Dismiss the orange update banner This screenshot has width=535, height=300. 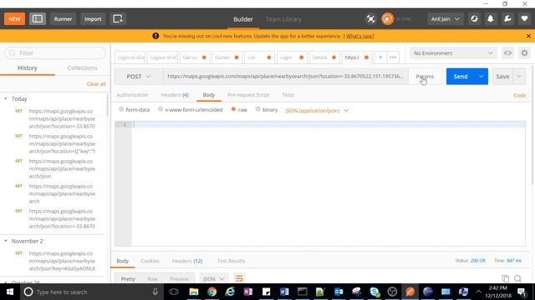click(528, 36)
